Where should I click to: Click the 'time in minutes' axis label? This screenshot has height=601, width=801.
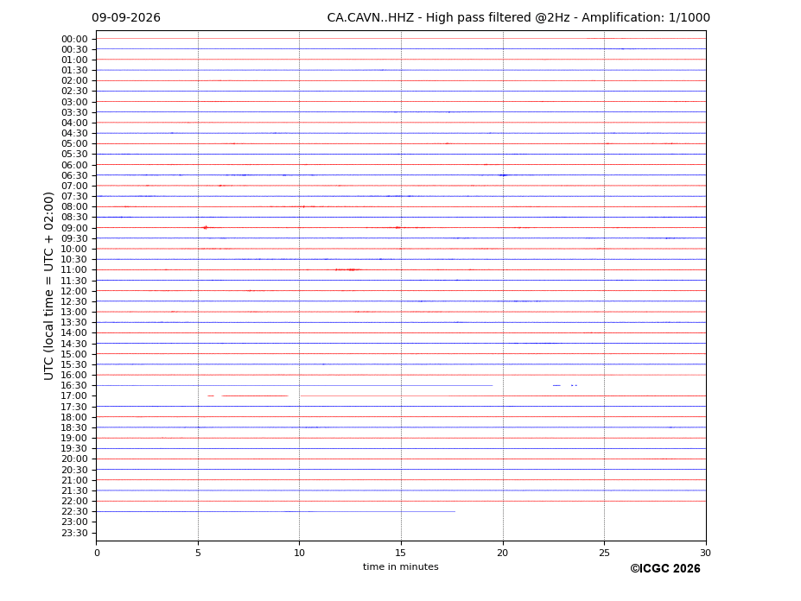[401, 566]
